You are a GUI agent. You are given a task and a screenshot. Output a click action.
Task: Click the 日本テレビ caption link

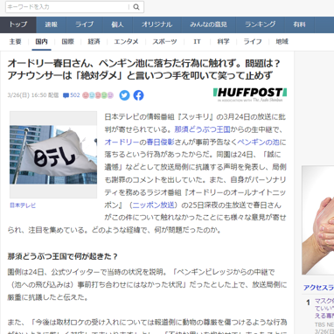click(23, 205)
